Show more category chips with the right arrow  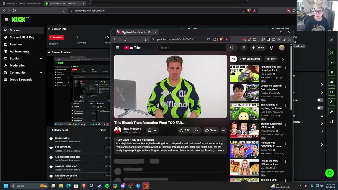coord(283,59)
